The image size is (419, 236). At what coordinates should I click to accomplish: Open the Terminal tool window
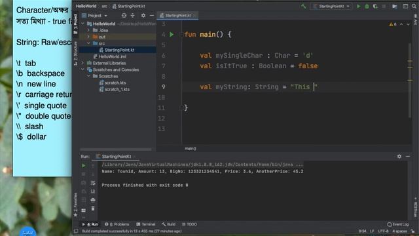tap(145, 224)
